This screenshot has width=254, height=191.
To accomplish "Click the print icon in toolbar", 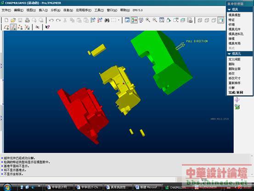I will pos(27,20).
